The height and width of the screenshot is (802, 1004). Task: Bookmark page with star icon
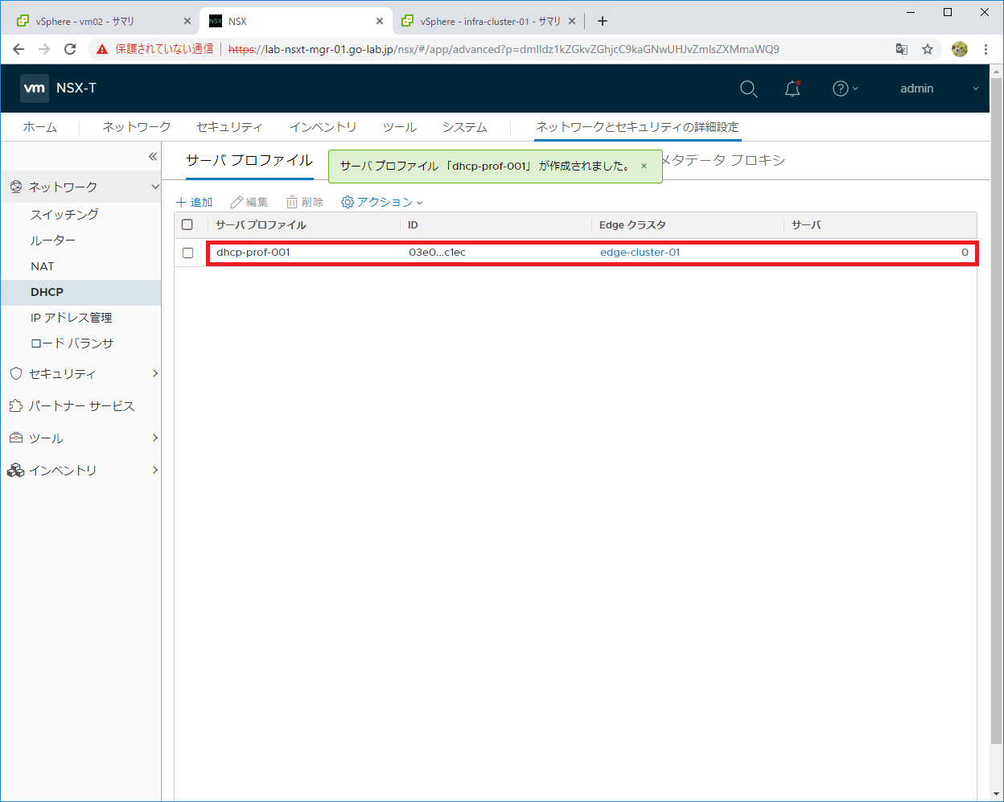coord(928,49)
